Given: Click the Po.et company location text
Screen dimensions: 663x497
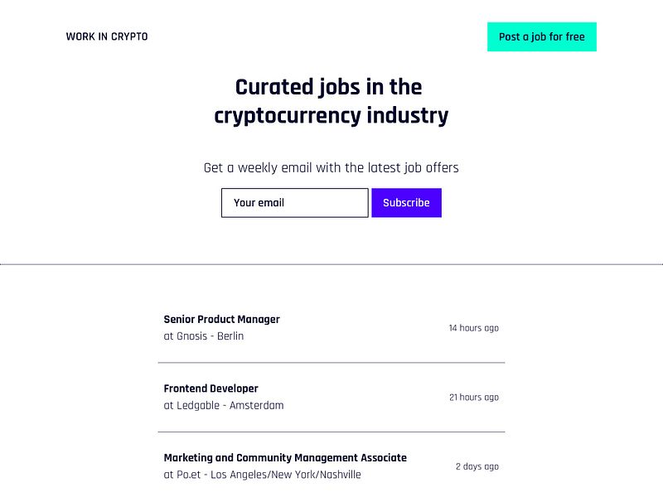Looking at the screenshot, I should point(263,475).
